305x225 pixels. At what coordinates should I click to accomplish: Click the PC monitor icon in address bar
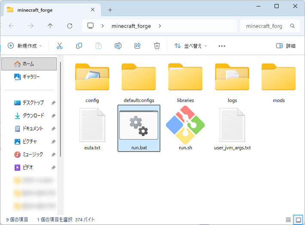(x=91, y=26)
